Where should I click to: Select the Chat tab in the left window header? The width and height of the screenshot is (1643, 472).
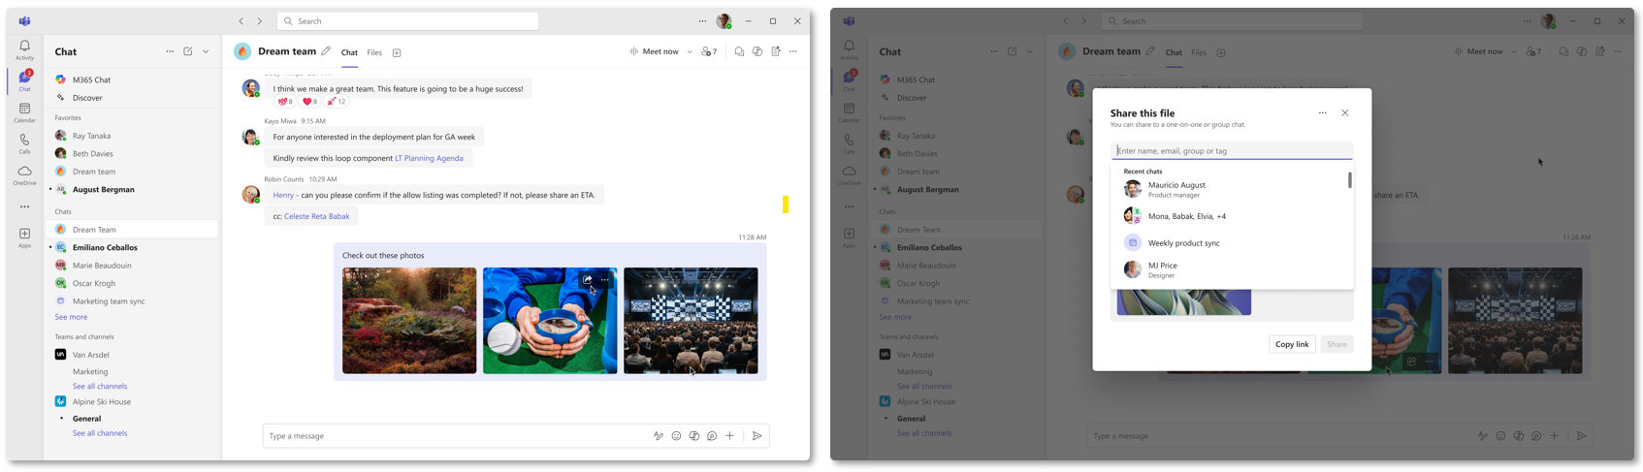[349, 52]
